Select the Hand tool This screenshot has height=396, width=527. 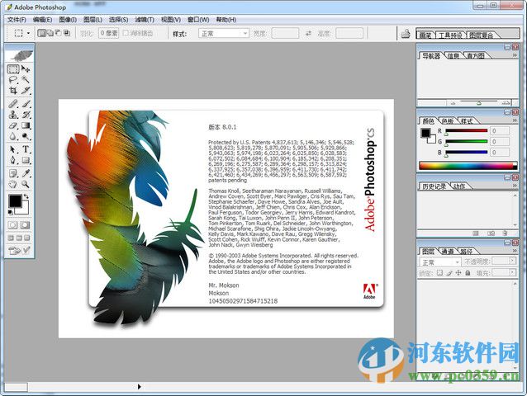point(13,184)
